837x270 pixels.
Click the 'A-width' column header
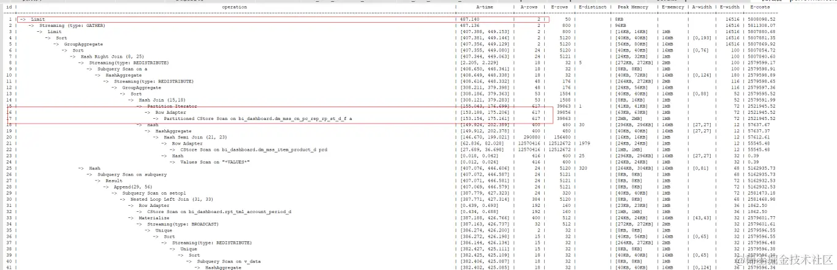pos(701,7)
